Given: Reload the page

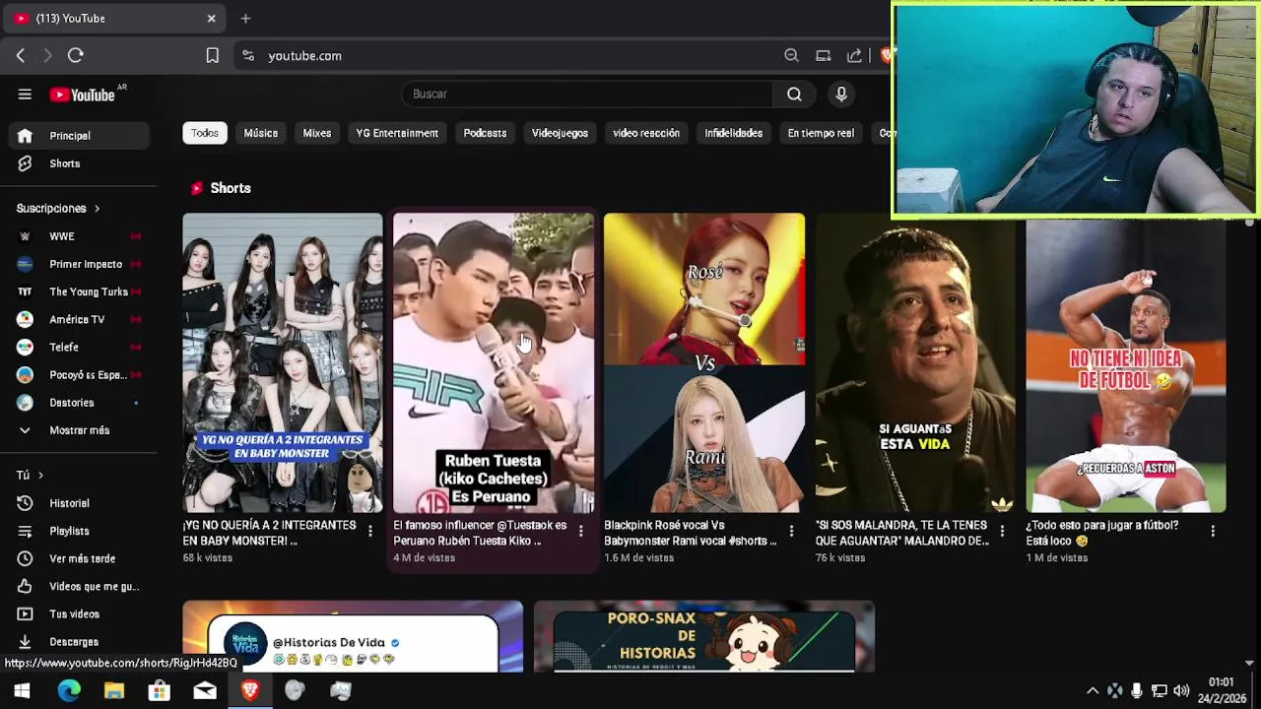Looking at the screenshot, I should [76, 56].
